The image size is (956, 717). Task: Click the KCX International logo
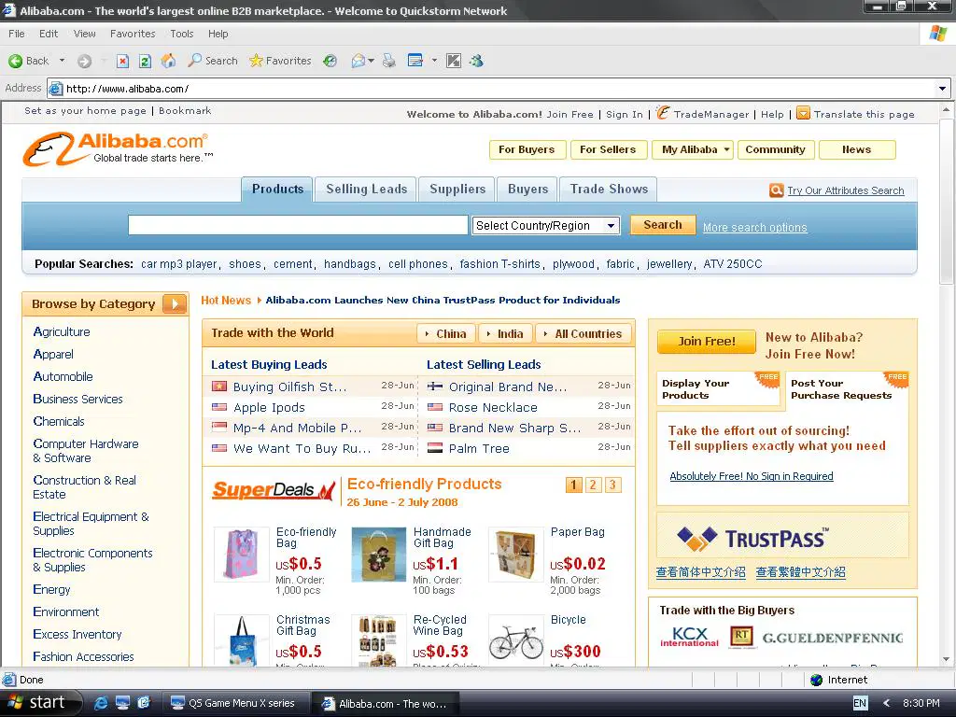click(x=690, y=637)
